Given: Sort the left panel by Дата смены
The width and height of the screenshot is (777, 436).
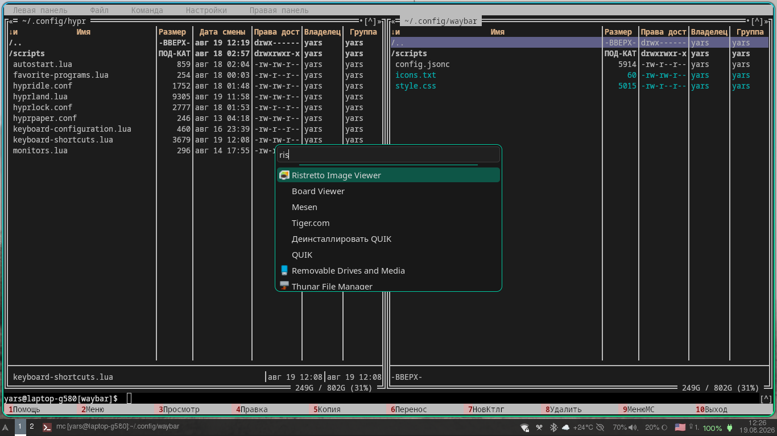Looking at the screenshot, I should 222,32.
